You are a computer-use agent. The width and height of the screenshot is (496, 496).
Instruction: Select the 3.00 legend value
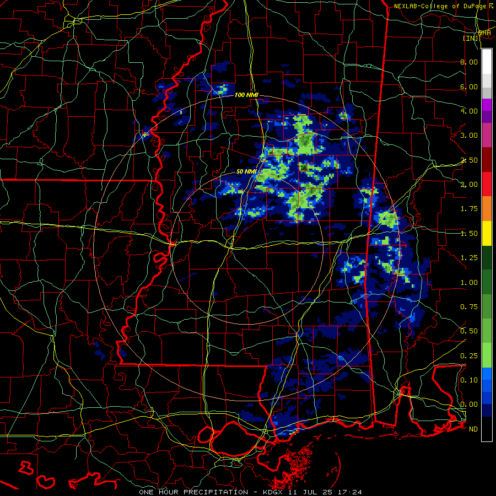(x=469, y=136)
